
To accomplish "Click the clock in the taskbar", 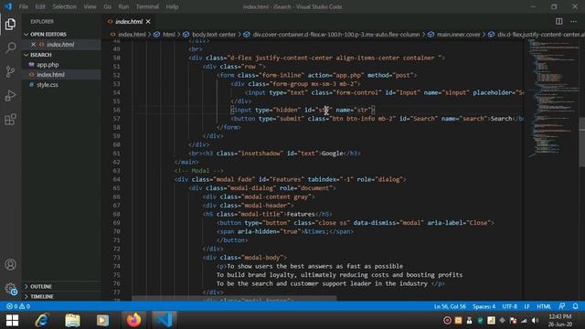I will click(560, 321).
